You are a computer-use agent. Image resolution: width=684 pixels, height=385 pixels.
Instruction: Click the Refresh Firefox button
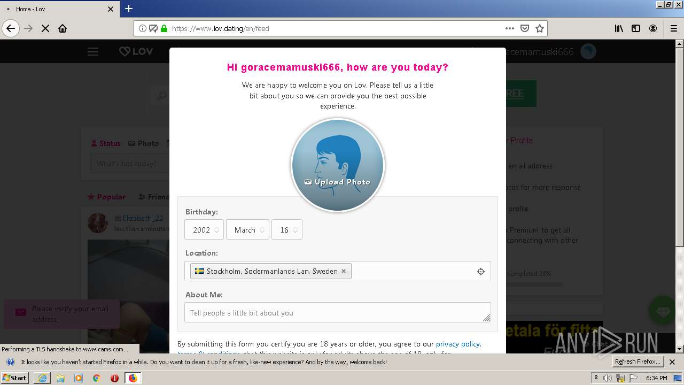tap(638, 361)
